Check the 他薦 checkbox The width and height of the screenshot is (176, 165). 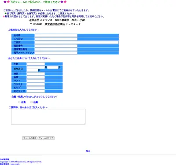[x=31, y=102]
